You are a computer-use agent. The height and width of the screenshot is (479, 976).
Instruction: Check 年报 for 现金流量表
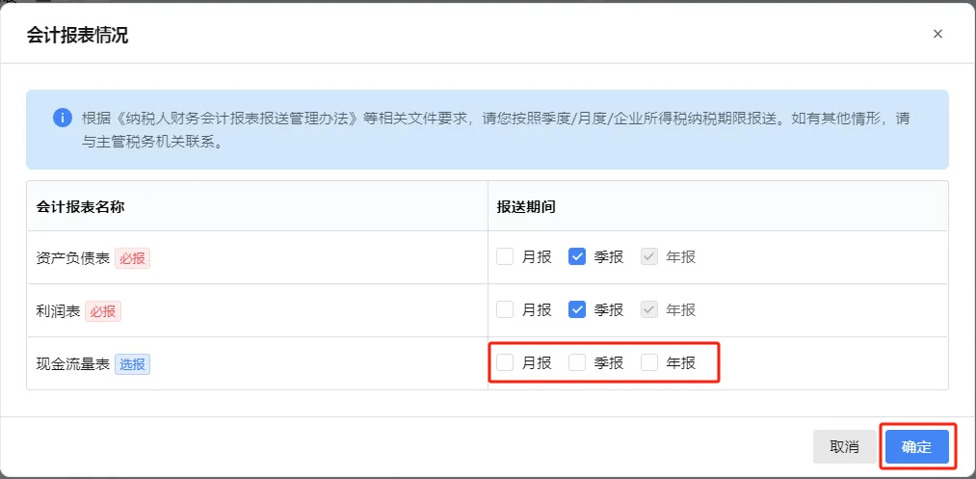coord(649,362)
